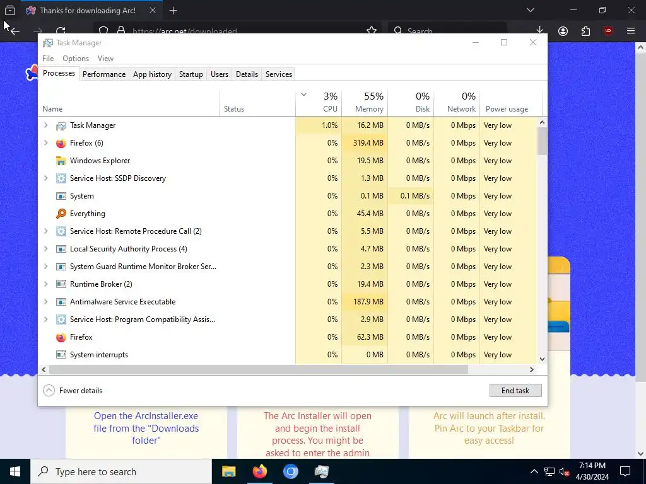Switch to the Services tab
Screen dimensions: 646x484
click(278, 74)
